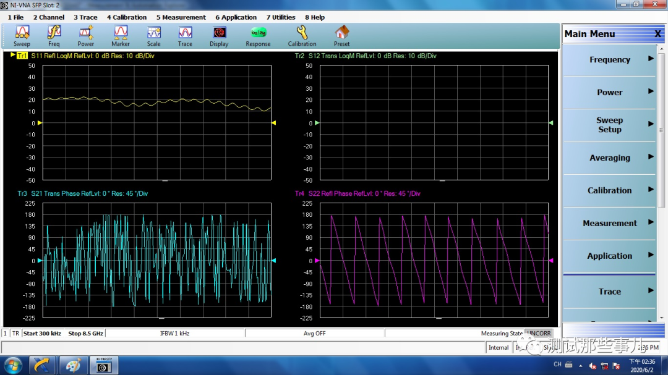Click IFBW 1 kHz status field

[x=174, y=334]
